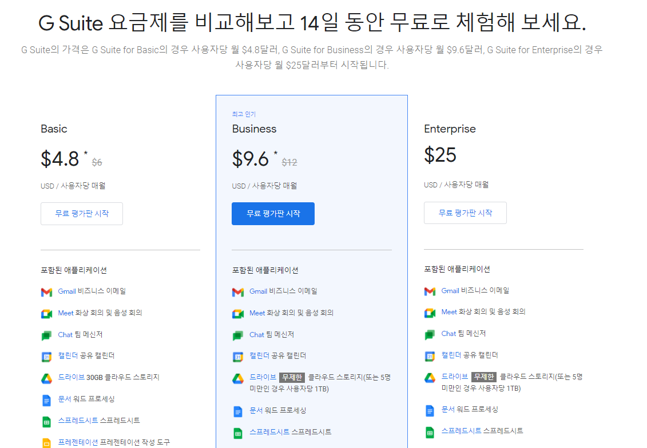Click the 무제한 badge in Business plan
Screen dimensions: 647x448
[x=292, y=378]
